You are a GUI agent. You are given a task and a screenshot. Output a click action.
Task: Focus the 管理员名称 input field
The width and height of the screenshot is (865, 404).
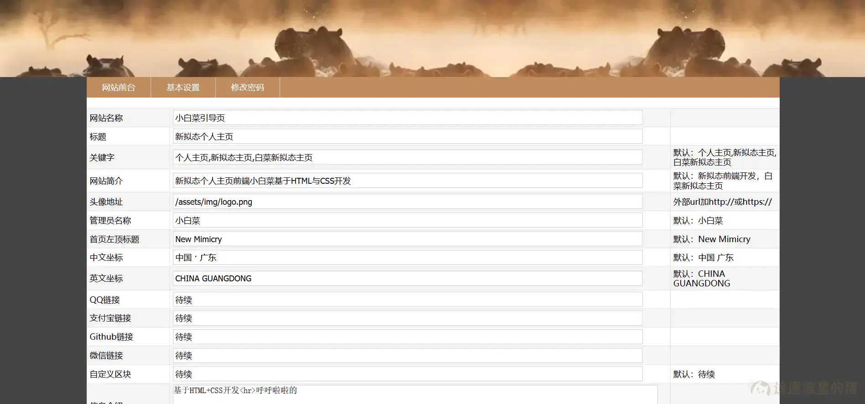[x=407, y=220]
